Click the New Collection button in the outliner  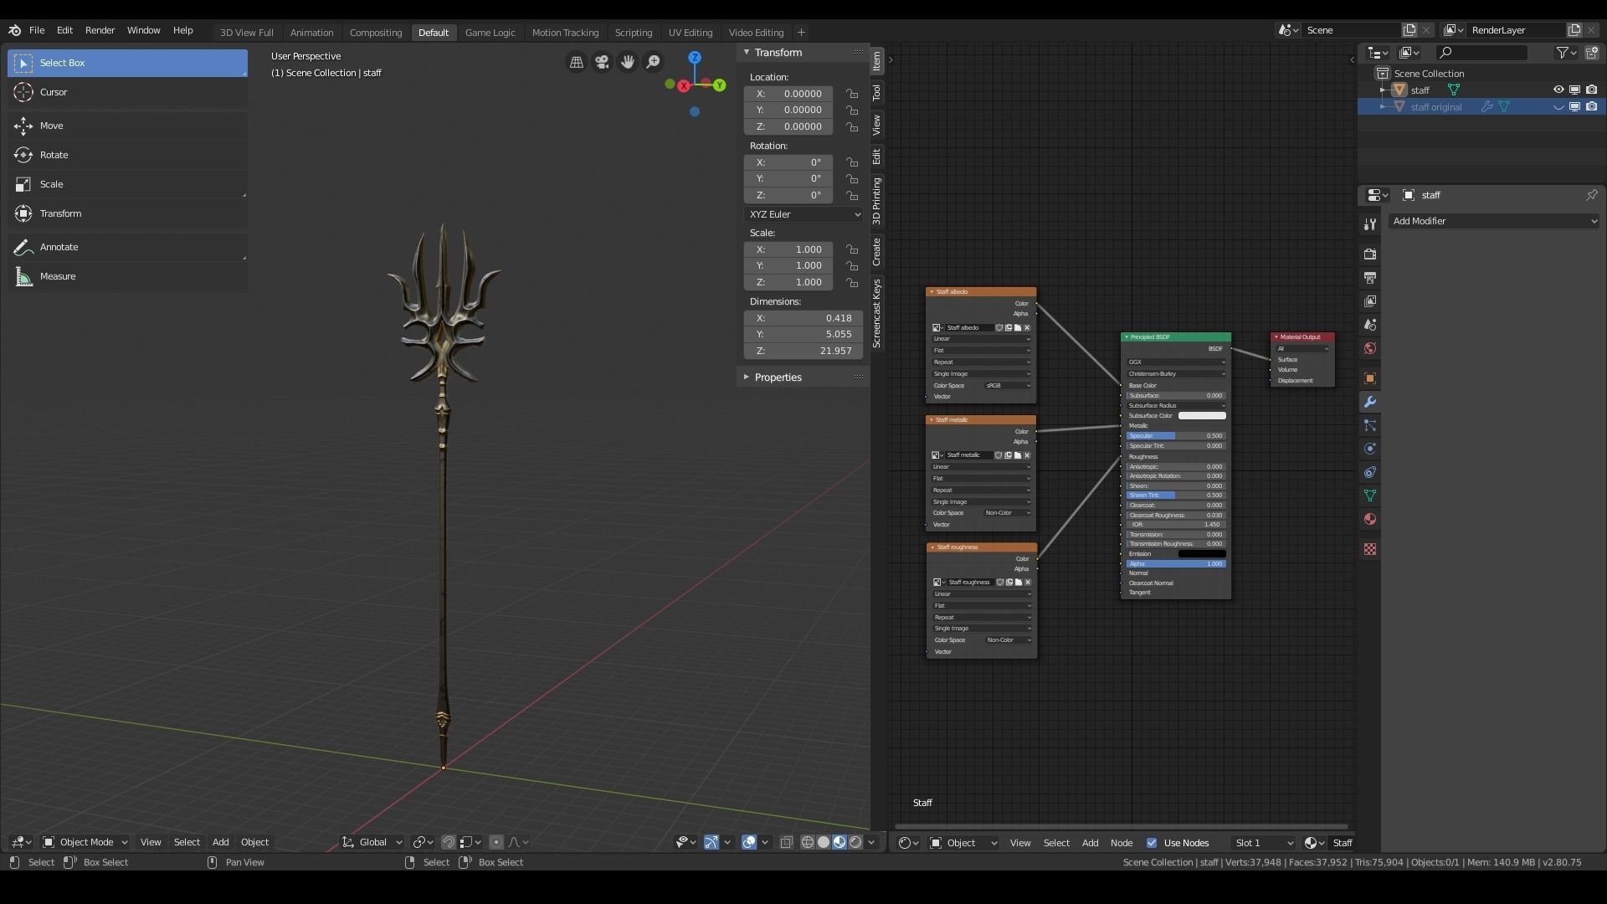(1593, 52)
